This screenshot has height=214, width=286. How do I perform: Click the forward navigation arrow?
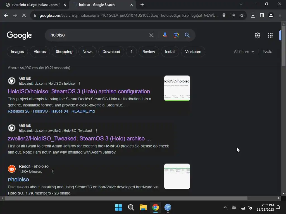tap(15, 16)
